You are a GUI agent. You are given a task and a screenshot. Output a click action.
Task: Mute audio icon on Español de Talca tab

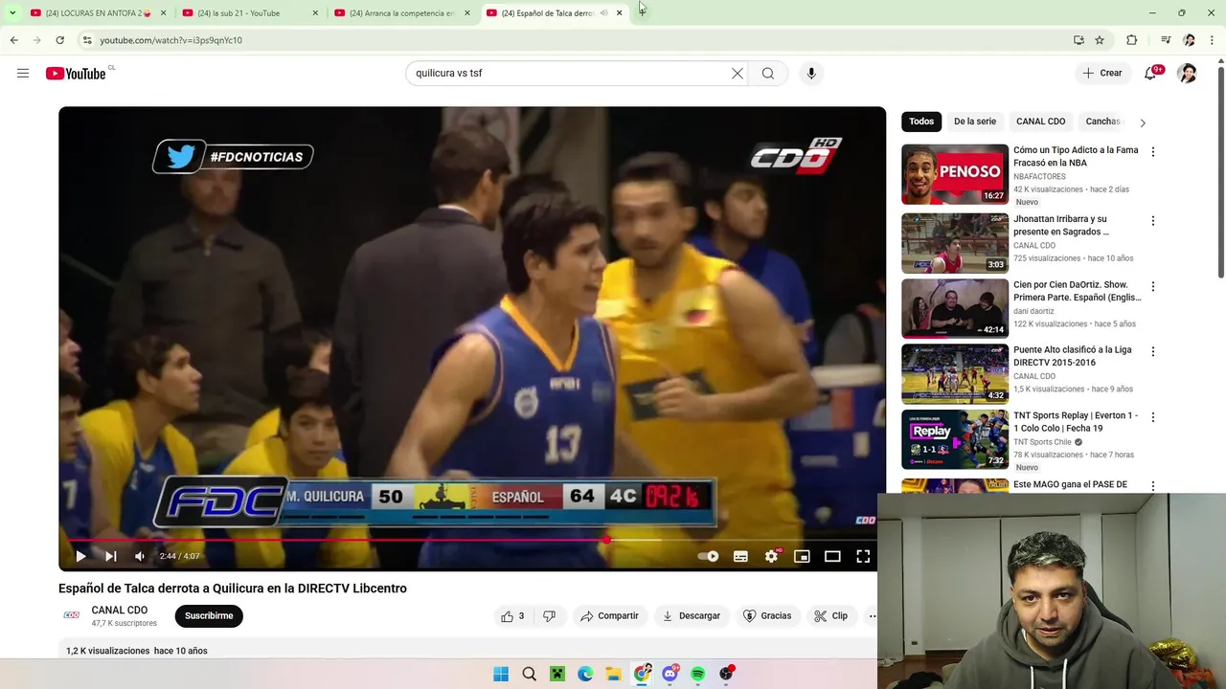click(x=603, y=13)
